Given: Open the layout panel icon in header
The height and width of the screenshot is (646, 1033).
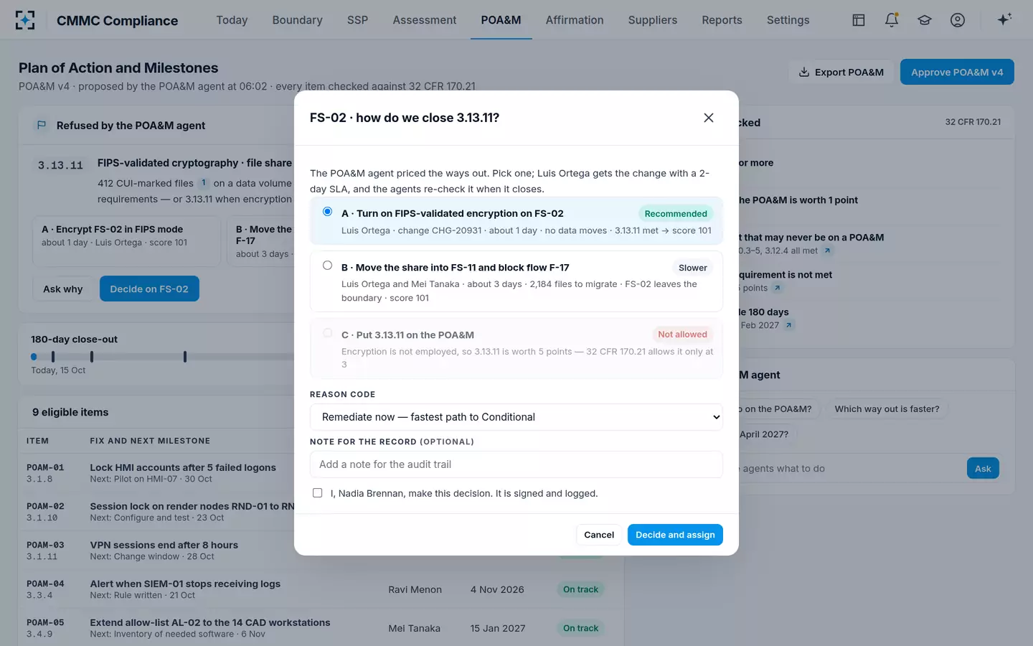Looking at the screenshot, I should coord(858,20).
